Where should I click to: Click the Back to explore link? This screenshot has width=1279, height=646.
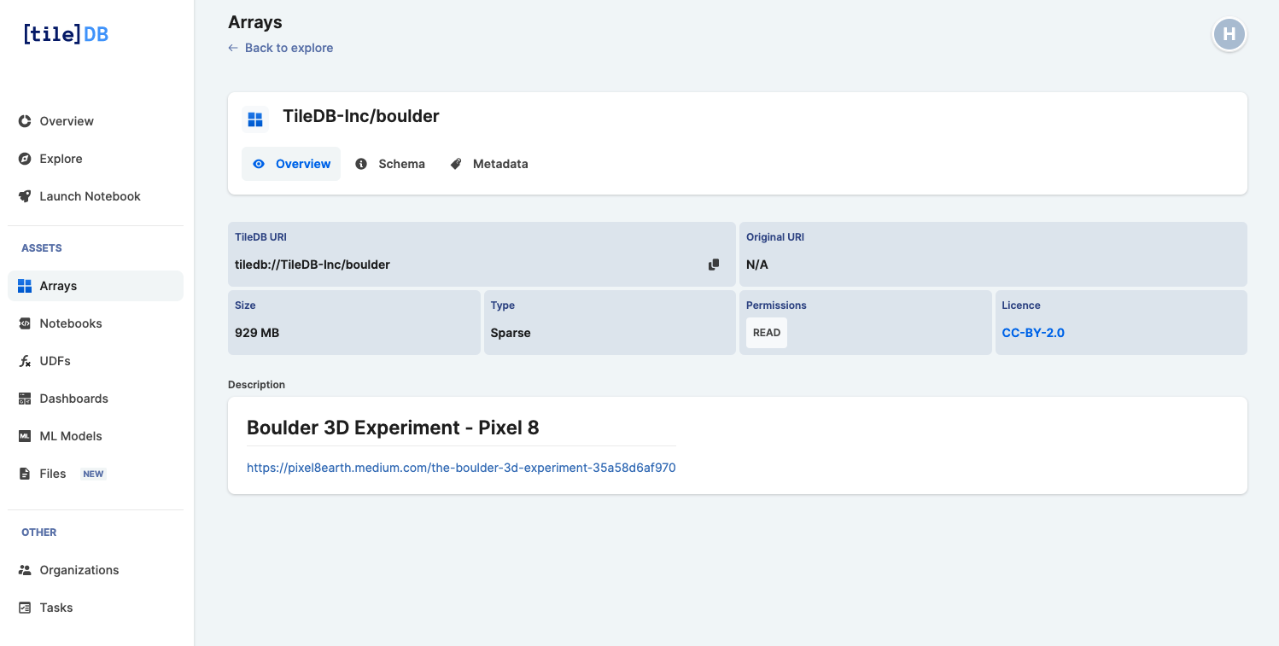(281, 48)
